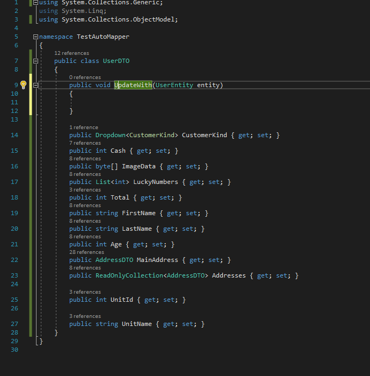Click 'System.Linq' in the using statement
This screenshot has height=376, width=370.
click(x=82, y=11)
